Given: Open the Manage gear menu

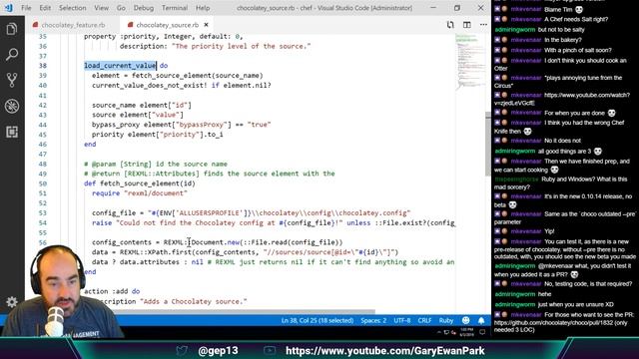Looking at the screenshot, I should [x=11, y=301].
